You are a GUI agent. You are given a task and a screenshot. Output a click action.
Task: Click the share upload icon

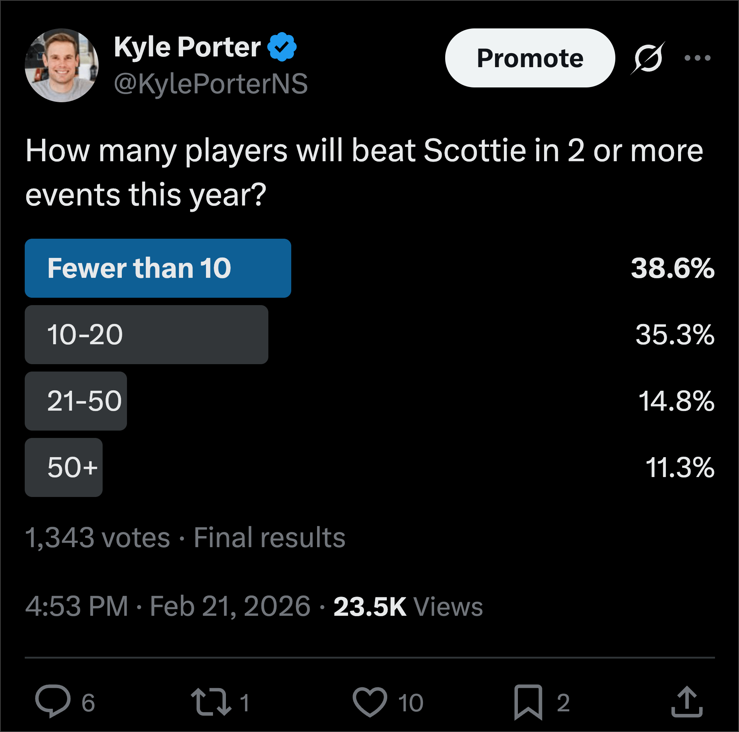[687, 702]
